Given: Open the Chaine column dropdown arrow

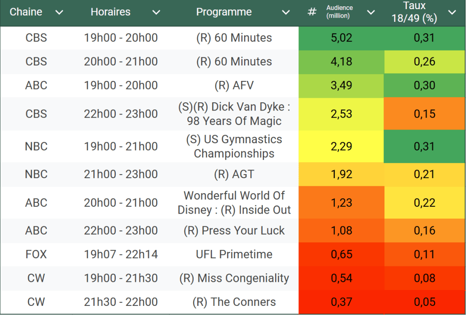Looking at the screenshot, I should point(59,12).
